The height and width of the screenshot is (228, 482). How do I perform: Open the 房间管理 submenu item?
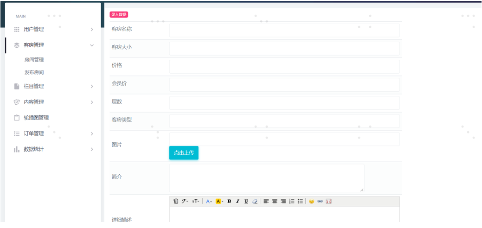(34, 60)
